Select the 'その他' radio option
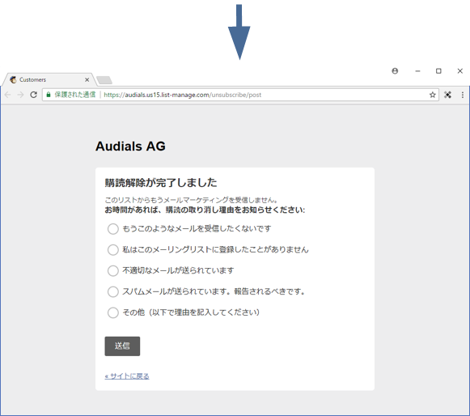Image resolution: width=470 pixels, height=416 pixels. 113,312
